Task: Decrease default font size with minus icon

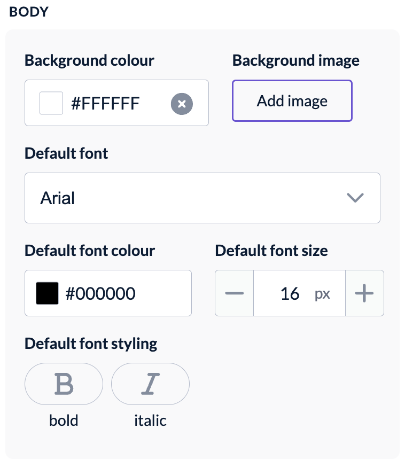Action: pos(235,293)
